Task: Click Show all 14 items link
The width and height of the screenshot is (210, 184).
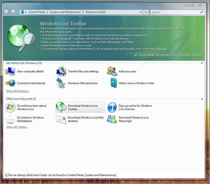Action: point(18,91)
